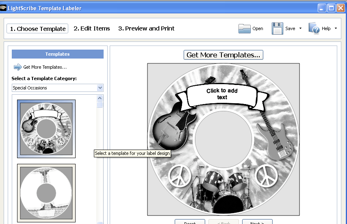Screen dimensions: 347x224
Task: Maximize the LightScribe Template Labeler window
Action: click(x=331, y=8)
